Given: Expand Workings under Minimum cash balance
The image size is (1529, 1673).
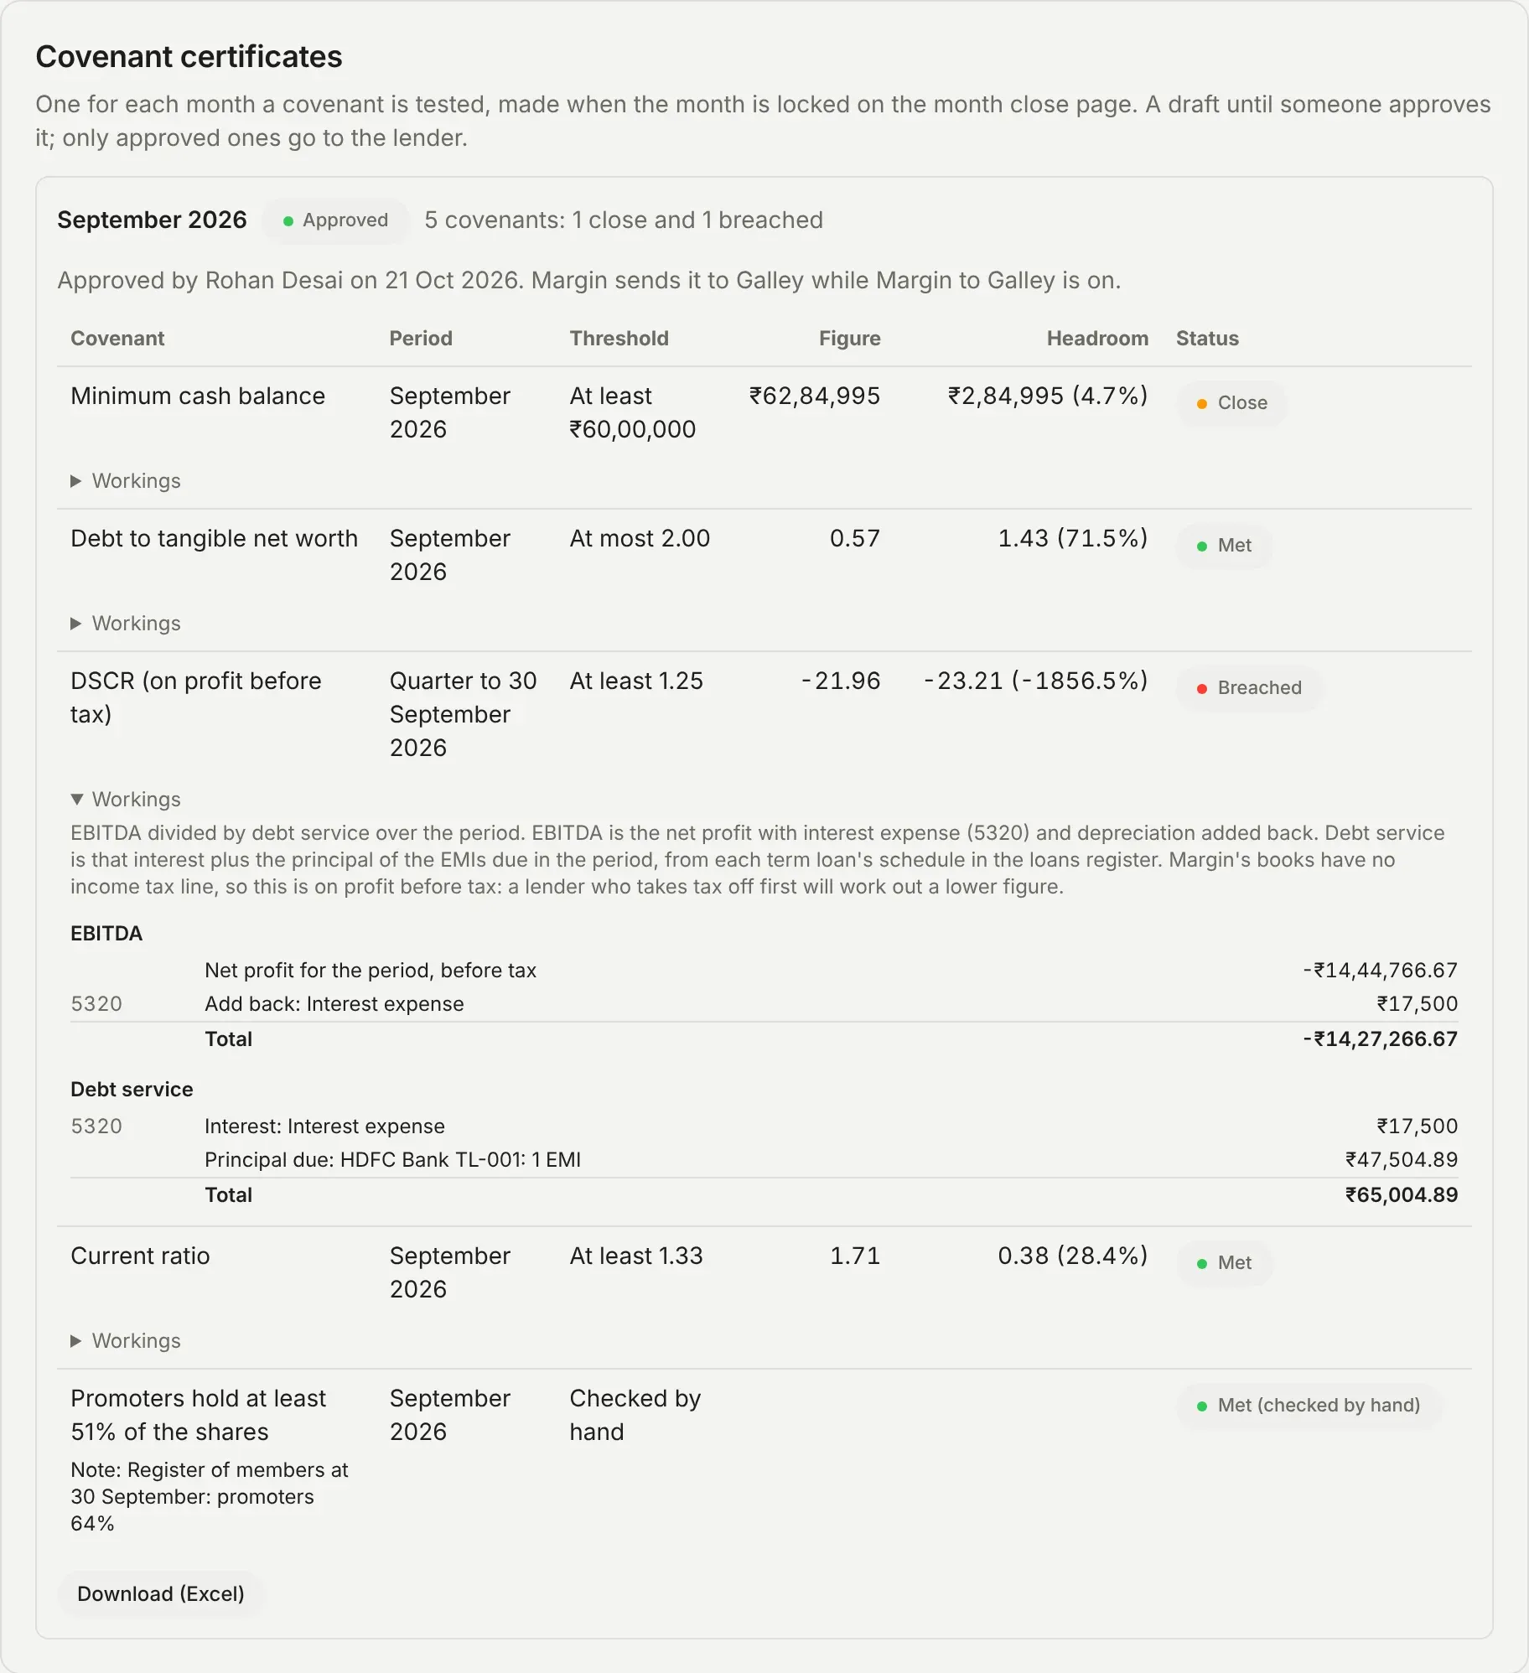Looking at the screenshot, I should coord(126,481).
